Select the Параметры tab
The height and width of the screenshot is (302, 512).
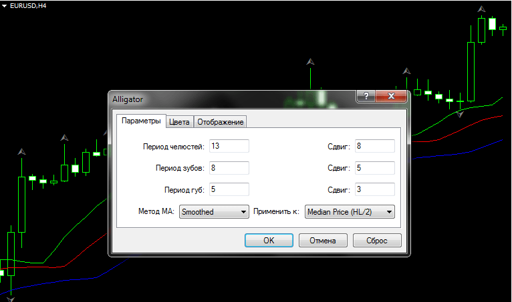coord(140,121)
